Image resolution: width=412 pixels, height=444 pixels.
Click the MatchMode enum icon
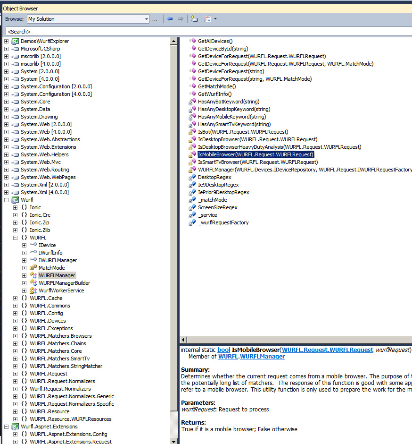click(x=33, y=268)
